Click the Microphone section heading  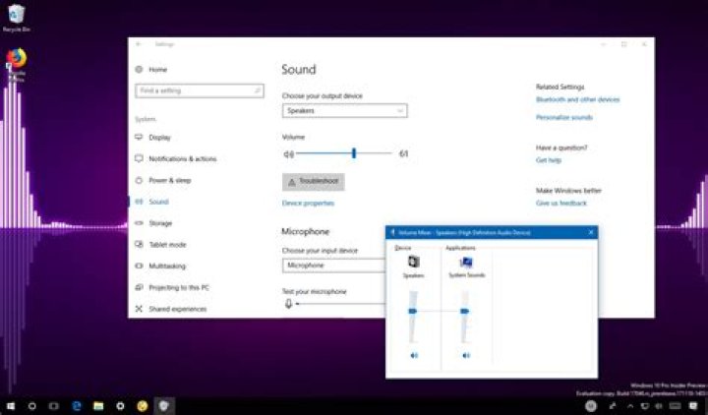pos(305,232)
